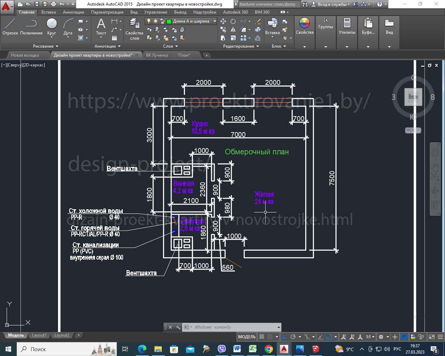This screenshot has width=445, height=356.
Task: Open the Свойства color wheel panel
Action: (x=304, y=26)
